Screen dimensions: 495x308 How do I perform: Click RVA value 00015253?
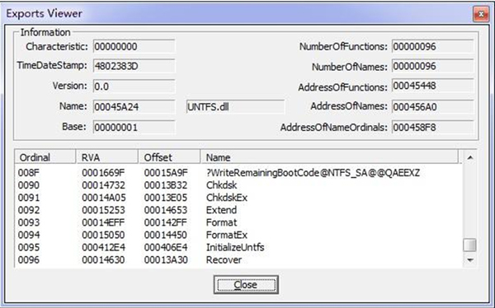[x=104, y=210]
